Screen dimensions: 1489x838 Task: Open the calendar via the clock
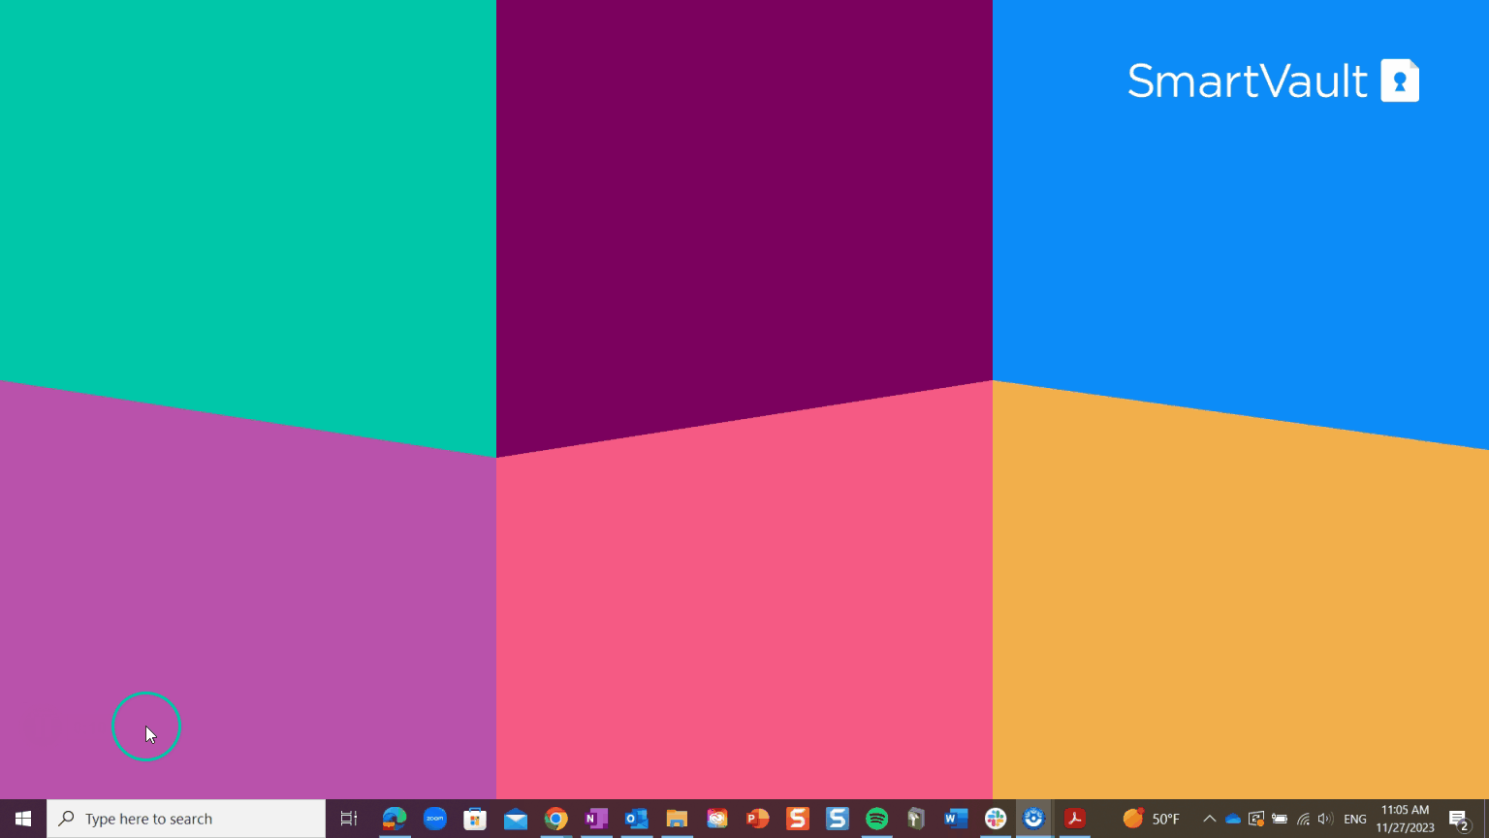(1404, 819)
